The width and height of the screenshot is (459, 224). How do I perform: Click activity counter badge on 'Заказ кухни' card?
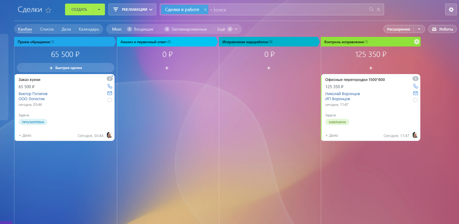pyautogui.click(x=109, y=79)
